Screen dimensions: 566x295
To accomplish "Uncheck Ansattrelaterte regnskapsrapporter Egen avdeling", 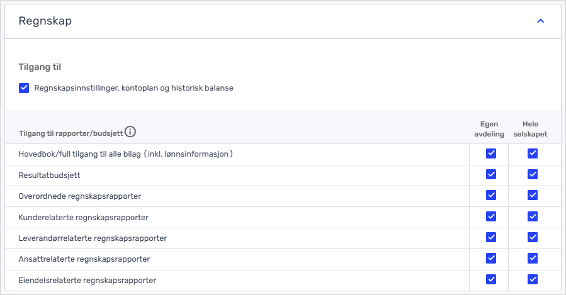I will [491, 259].
